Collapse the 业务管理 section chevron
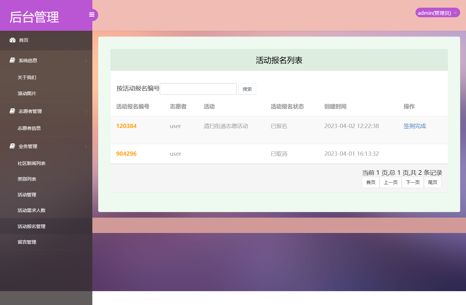Image resolution: width=466 pixels, height=305 pixels. [x=86, y=146]
